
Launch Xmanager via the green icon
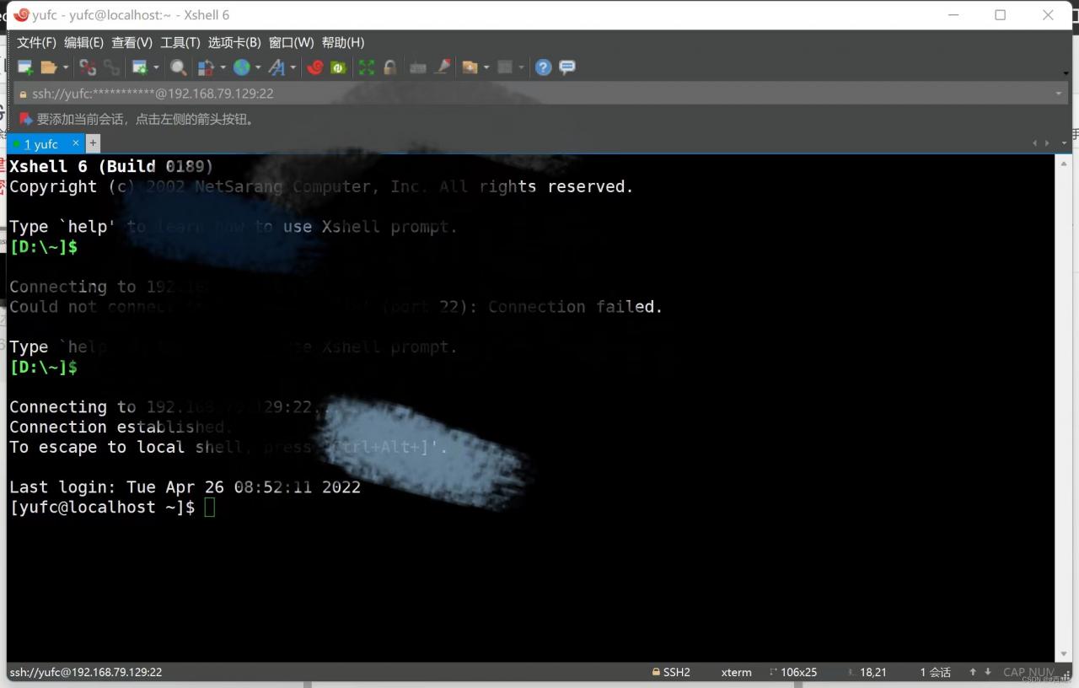click(339, 67)
